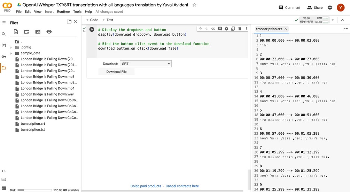Open the Insert menu

[49, 12]
